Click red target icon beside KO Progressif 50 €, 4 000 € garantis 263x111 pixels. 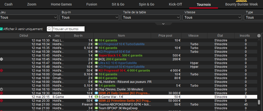pyautogui.click(x=2, y=71)
